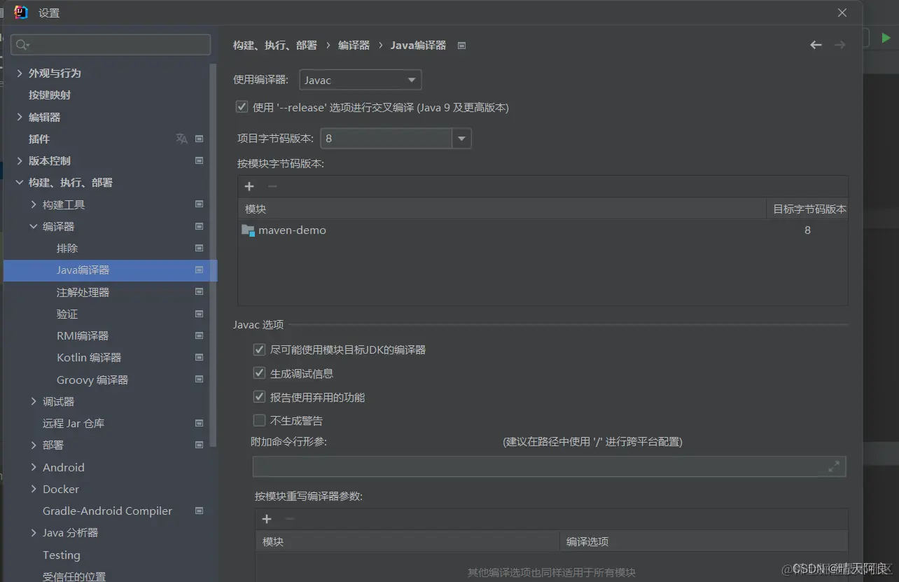Click 构建、执行、部署 in the breadcrumb

[276, 44]
